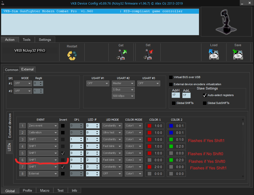Screen dimensions: 254x195
Task: Switch to the External devices vertical tab
Action: click(10, 126)
